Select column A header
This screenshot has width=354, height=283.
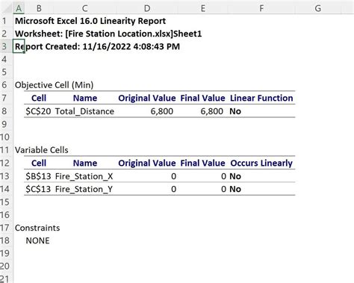tap(19, 8)
